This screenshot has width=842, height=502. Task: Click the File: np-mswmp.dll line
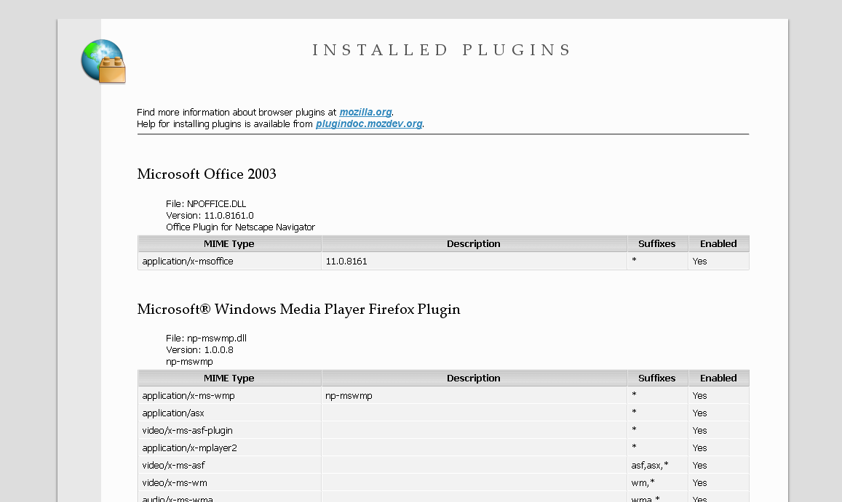[206, 339]
